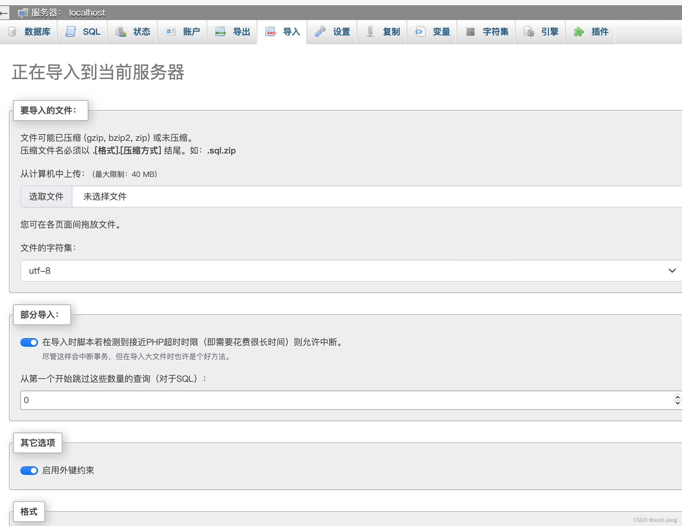Click the 选取文件 choose file button
The height and width of the screenshot is (526, 682).
click(x=46, y=197)
